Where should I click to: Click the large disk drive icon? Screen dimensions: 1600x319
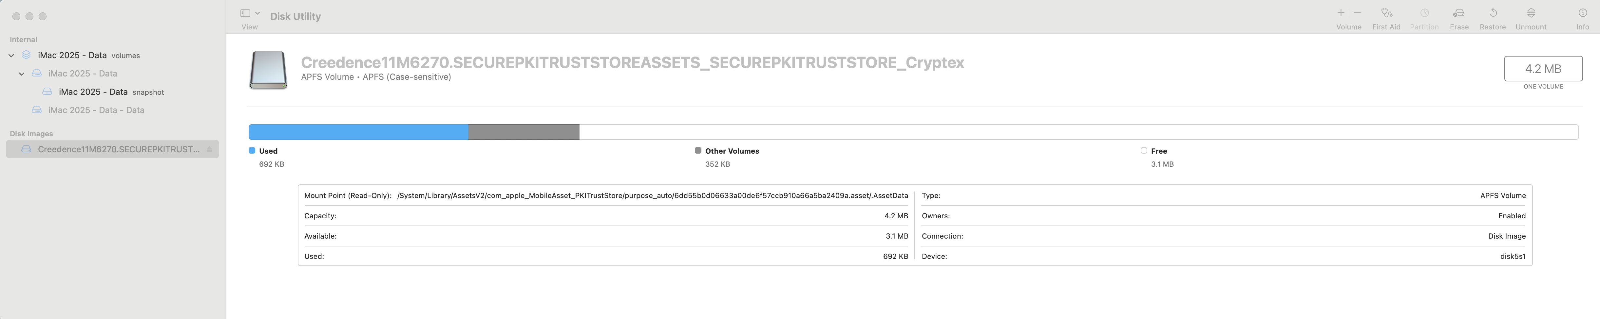(268, 70)
